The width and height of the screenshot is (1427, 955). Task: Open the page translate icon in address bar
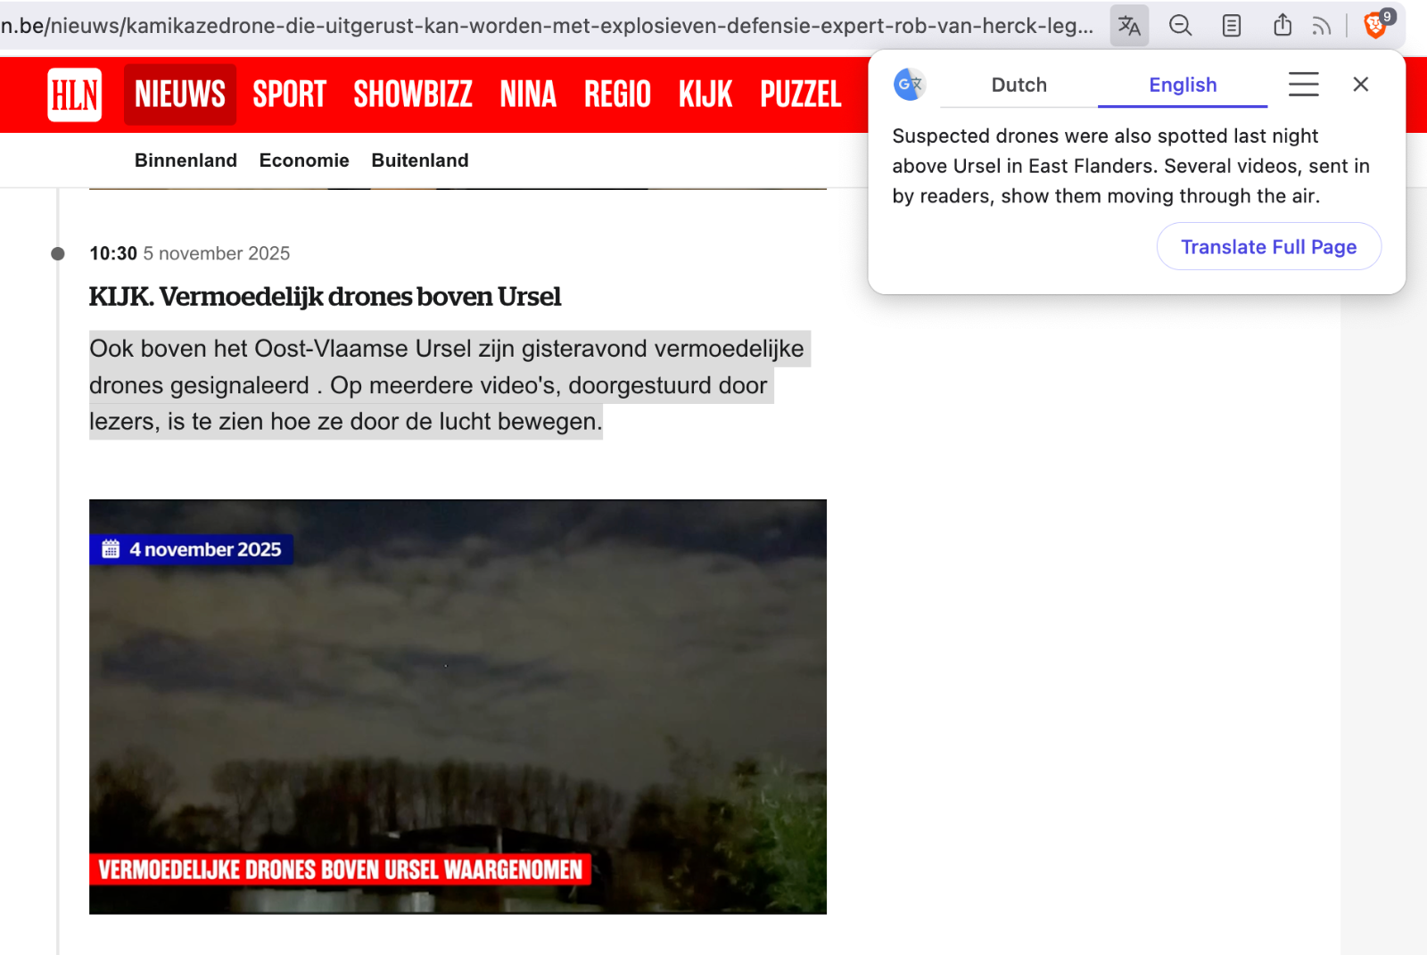(x=1129, y=26)
